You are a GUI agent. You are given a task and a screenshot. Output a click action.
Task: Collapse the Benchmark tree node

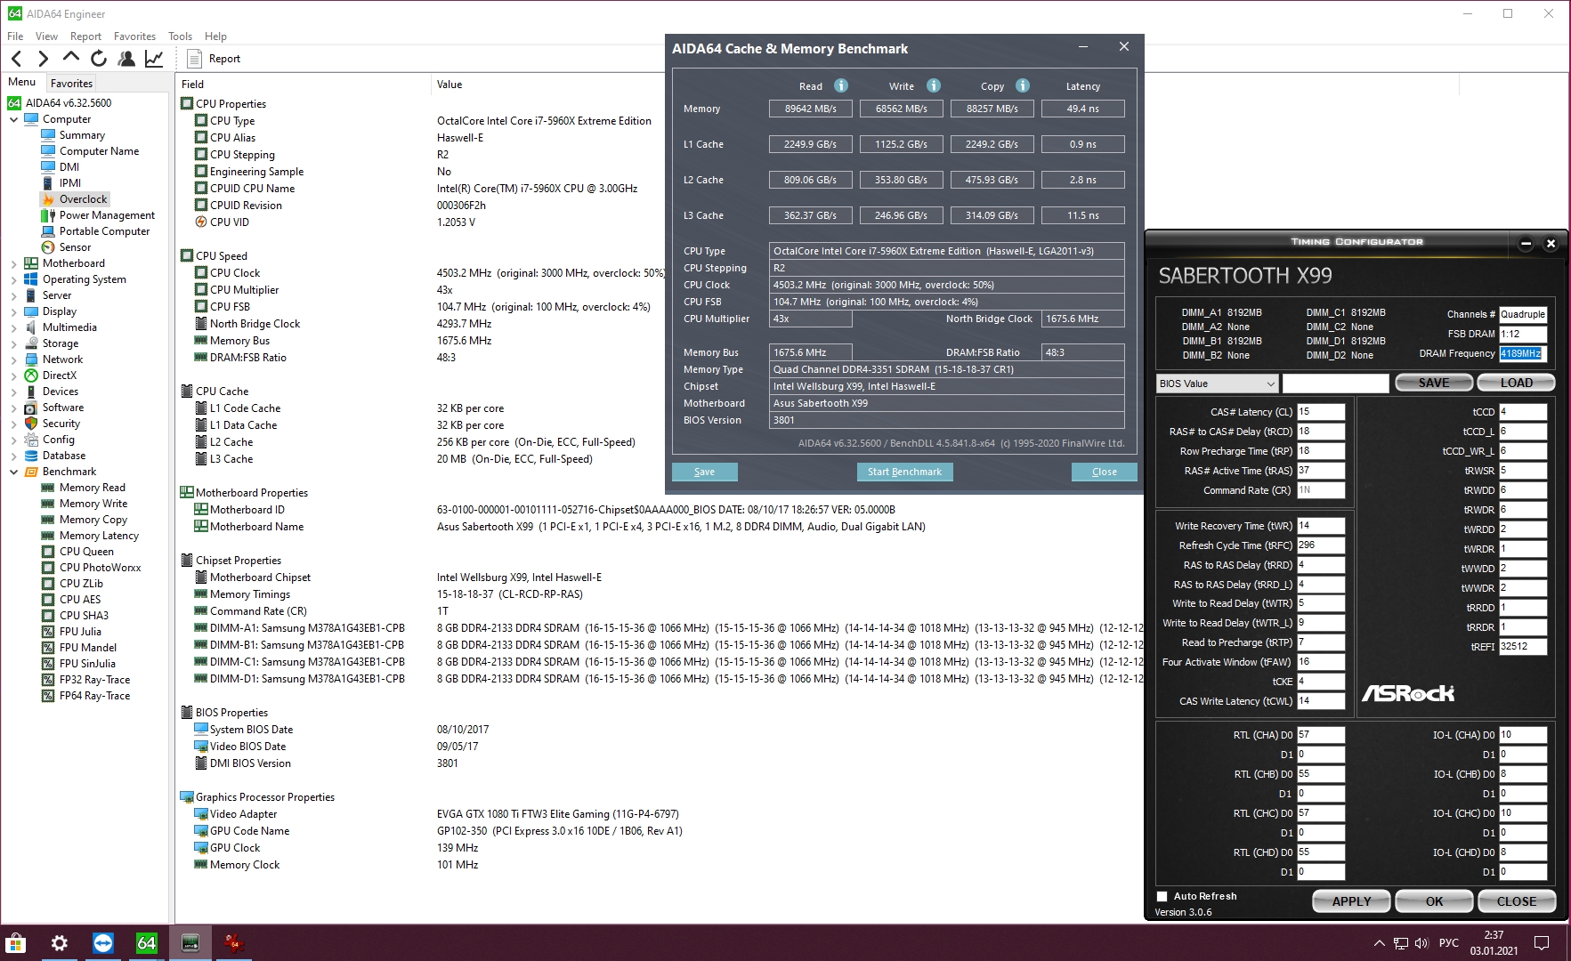(13, 472)
